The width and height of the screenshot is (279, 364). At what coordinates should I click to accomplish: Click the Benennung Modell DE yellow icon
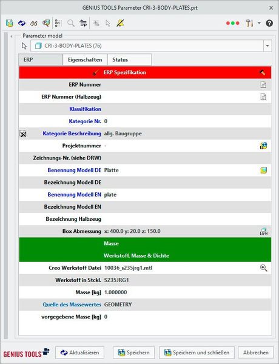263,170
